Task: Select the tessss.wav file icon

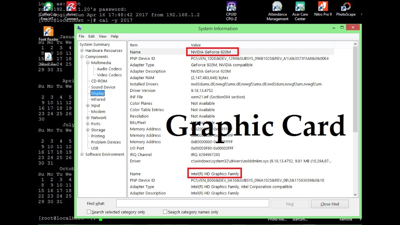Action: [x=48, y=59]
